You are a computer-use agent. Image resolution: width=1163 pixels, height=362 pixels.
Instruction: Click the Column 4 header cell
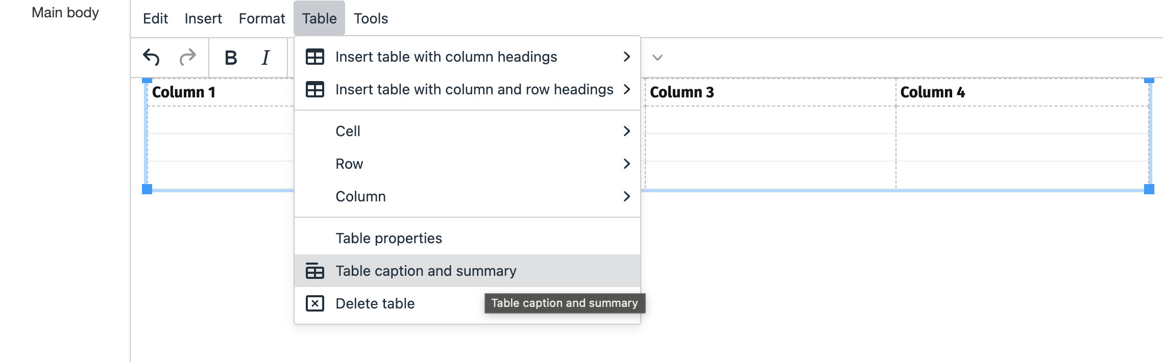pos(1021,92)
